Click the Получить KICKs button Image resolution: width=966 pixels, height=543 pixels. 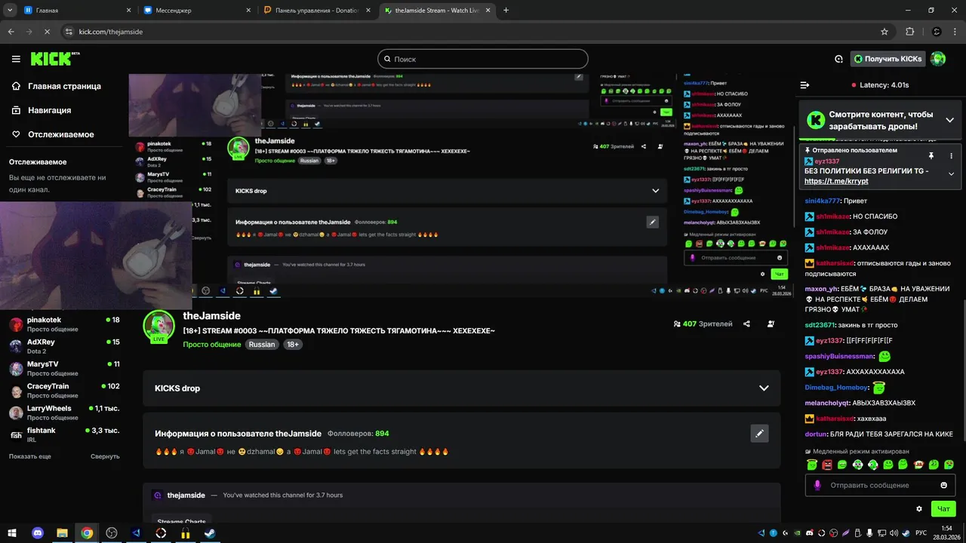tap(888, 59)
